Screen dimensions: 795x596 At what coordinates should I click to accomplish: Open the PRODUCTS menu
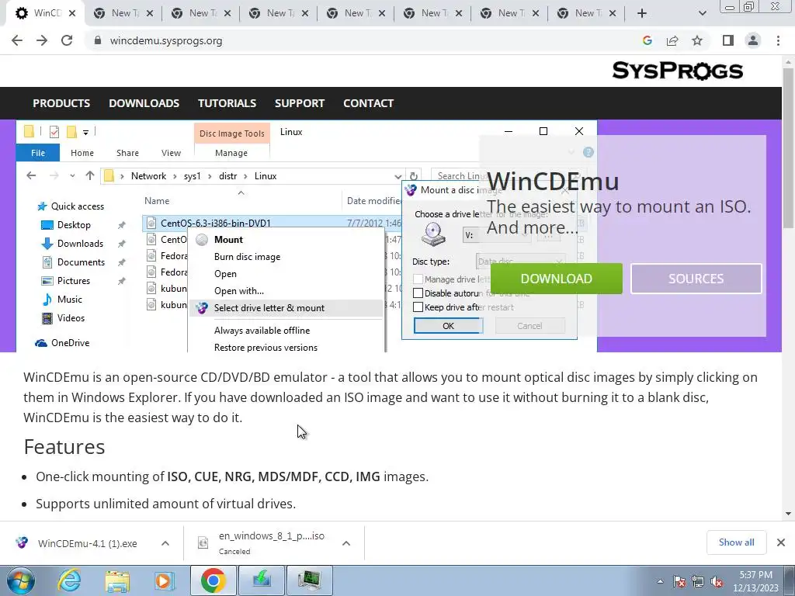(61, 103)
